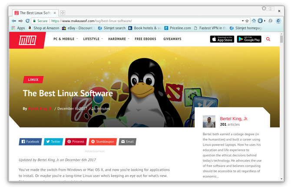This screenshot has width=291, height=189.
Task: Open the Hardware dropdown menu
Action: point(118,39)
